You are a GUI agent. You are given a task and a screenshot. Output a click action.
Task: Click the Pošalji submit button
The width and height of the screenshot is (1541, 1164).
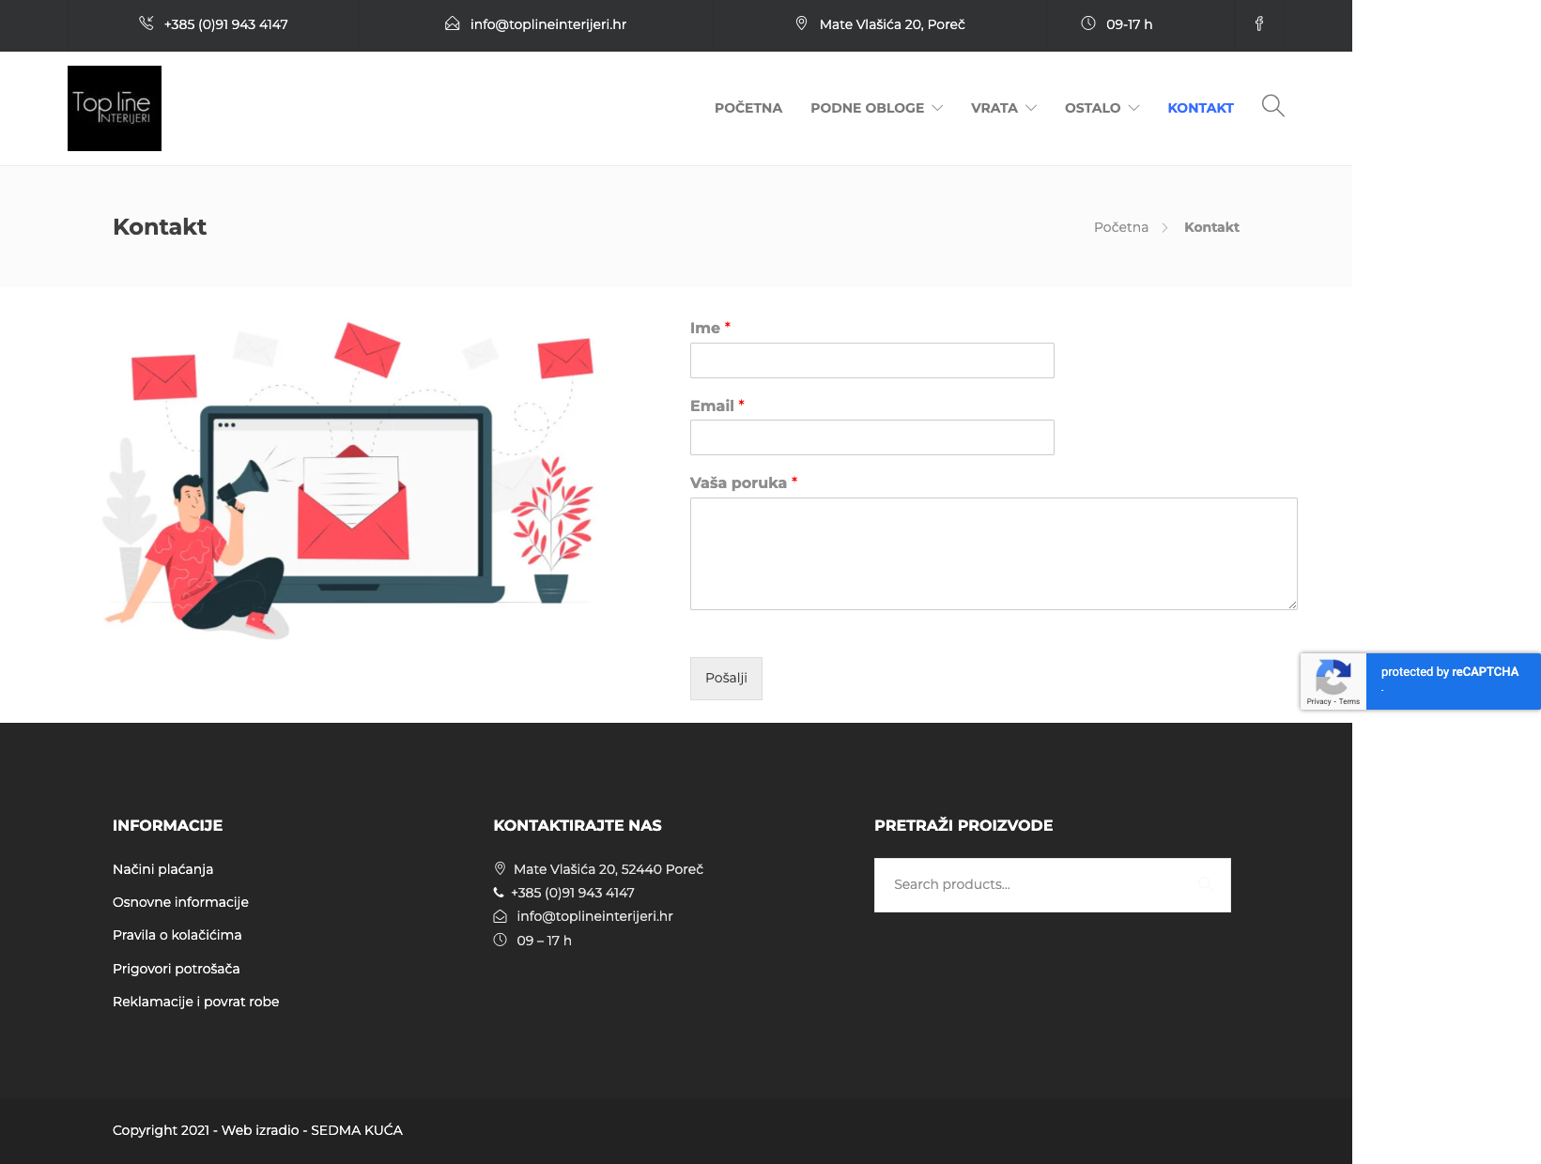[x=726, y=679]
